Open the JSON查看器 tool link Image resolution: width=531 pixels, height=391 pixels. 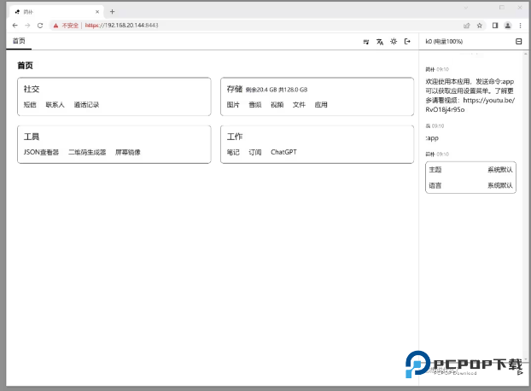coord(41,152)
